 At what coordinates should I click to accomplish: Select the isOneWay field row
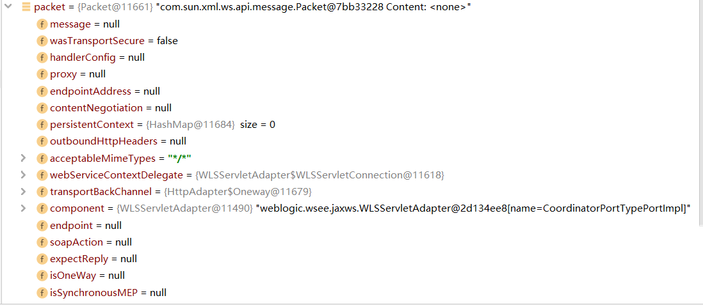tap(87, 276)
